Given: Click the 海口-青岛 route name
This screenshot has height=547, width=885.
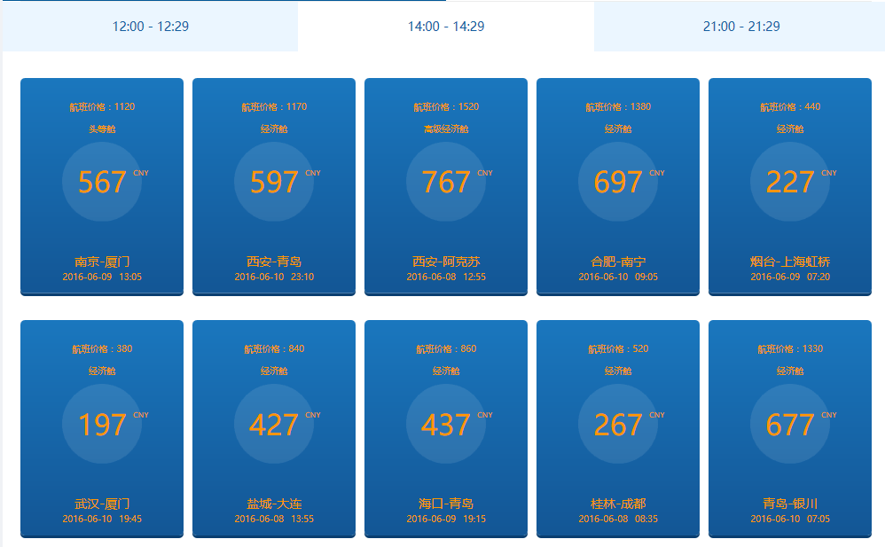Looking at the screenshot, I should click(x=446, y=504).
